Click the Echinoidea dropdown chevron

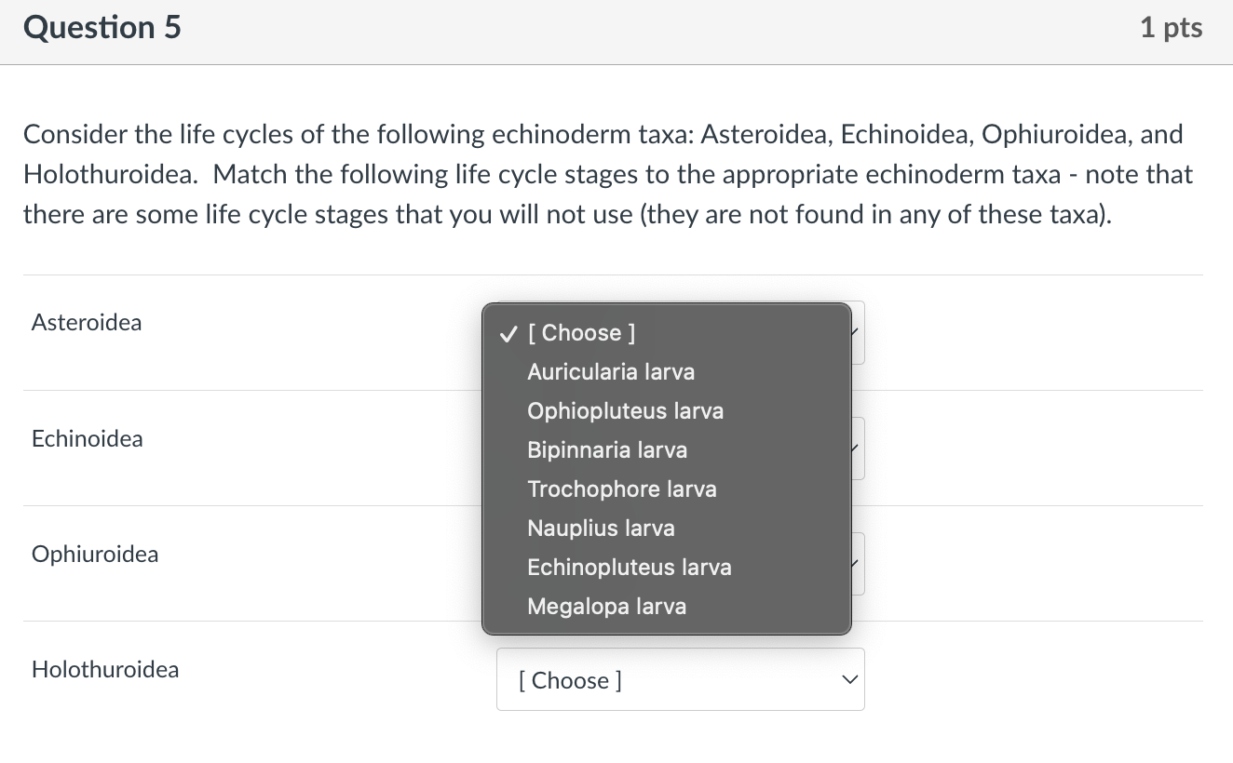[849, 448]
